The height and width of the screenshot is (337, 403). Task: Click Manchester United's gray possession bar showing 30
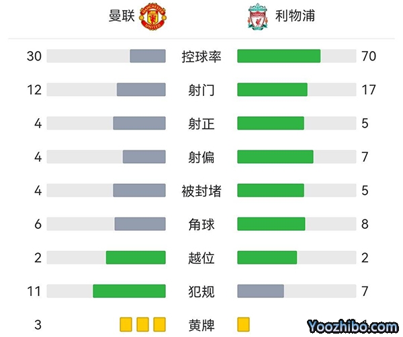pos(148,56)
